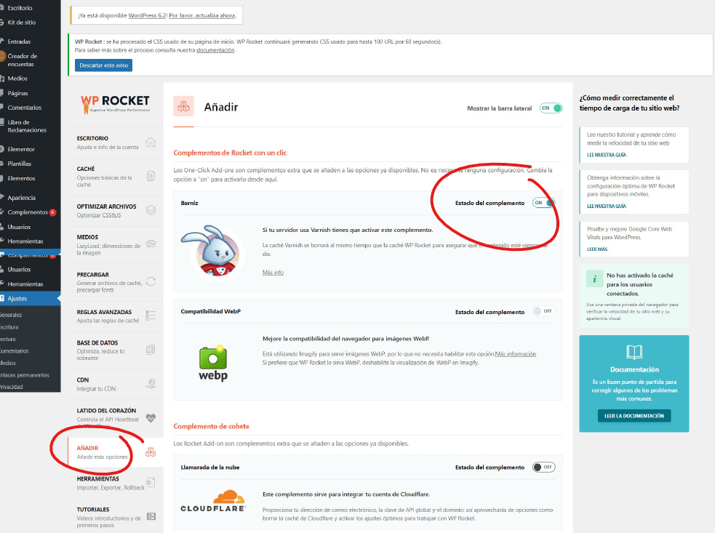The height and width of the screenshot is (533, 715).
Task: Click the Herramientas gear page icon
Action: [x=151, y=482]
